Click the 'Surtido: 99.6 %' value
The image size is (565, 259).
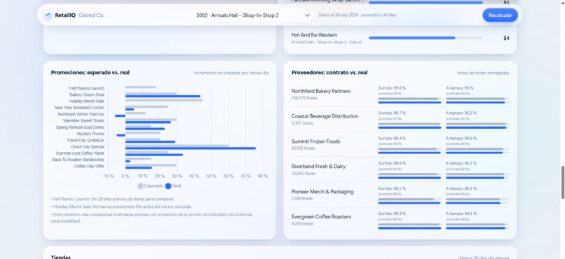click(392, 87)
